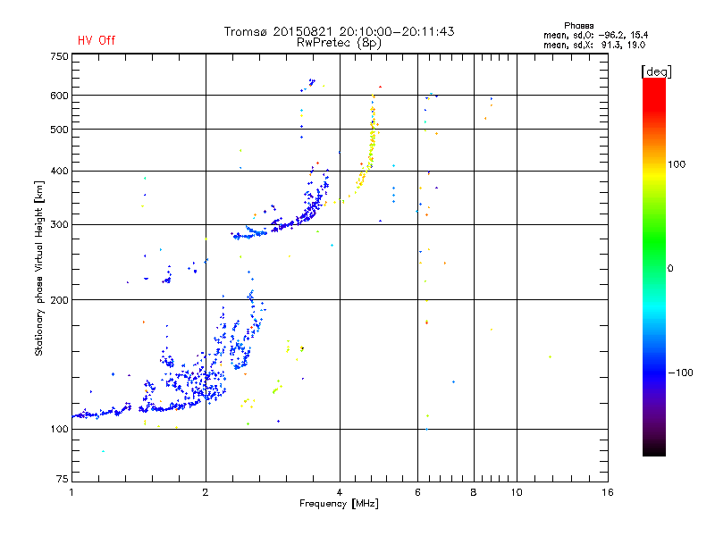The image size is (715, 536).
Task: Click the x-axis tick label '2'
Action: pos(206,492)
